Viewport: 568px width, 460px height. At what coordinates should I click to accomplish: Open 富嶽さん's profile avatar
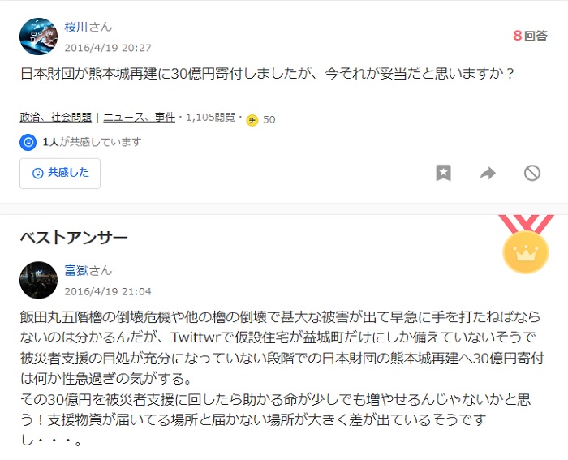38,280
